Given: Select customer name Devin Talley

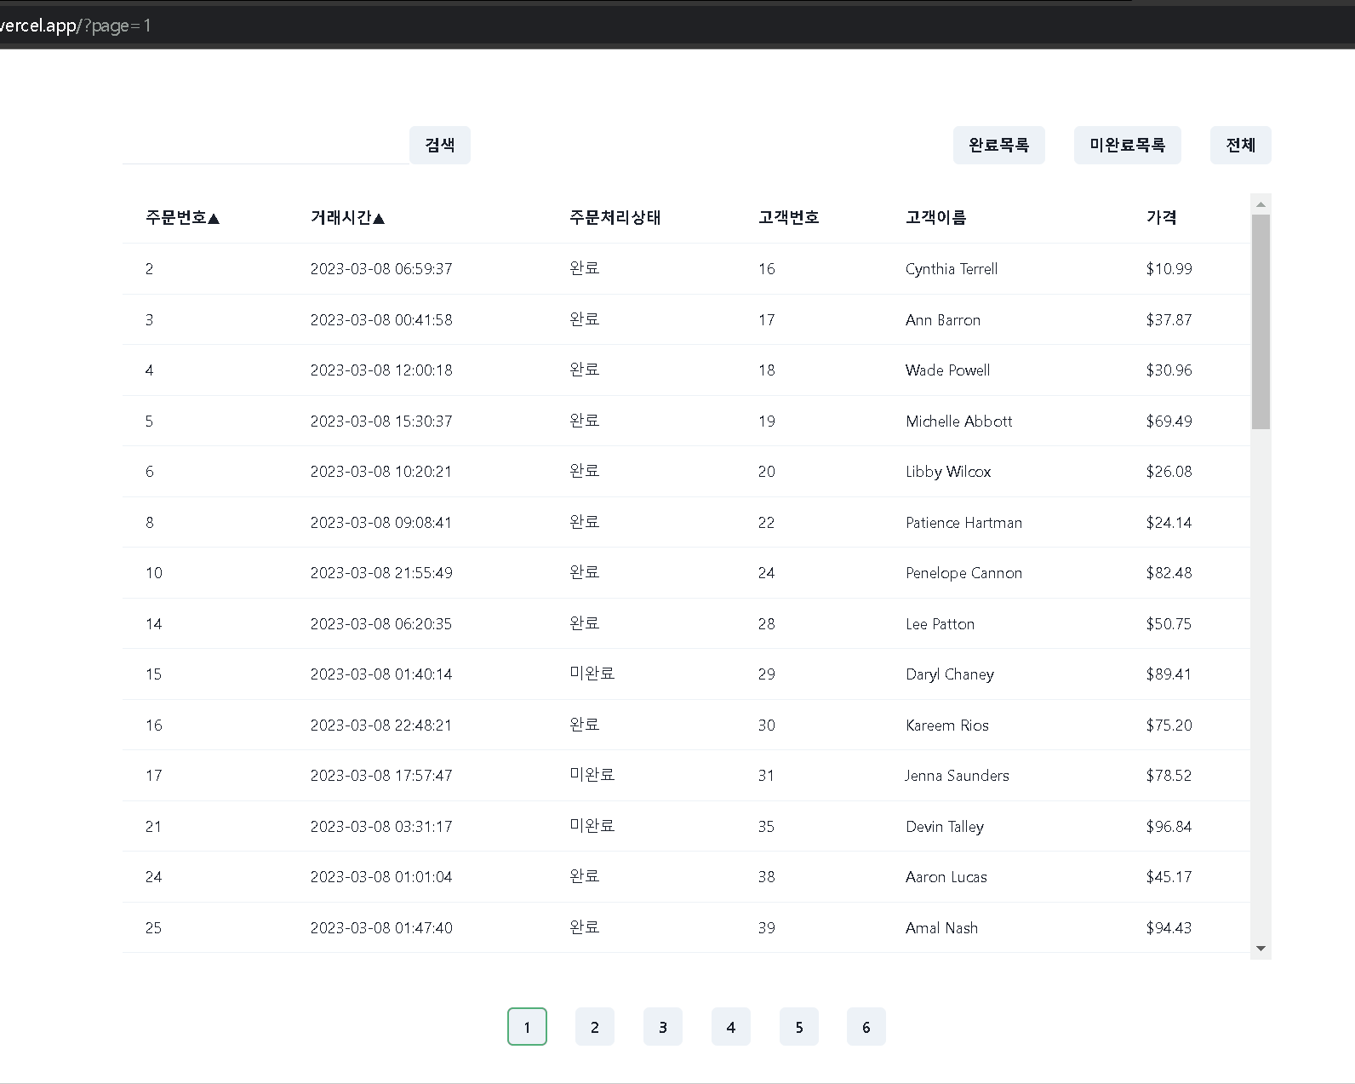Looking at the screenshot, I should click(x=945, y=827).
